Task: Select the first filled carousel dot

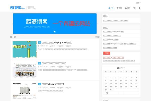Action: coord(54,32)
